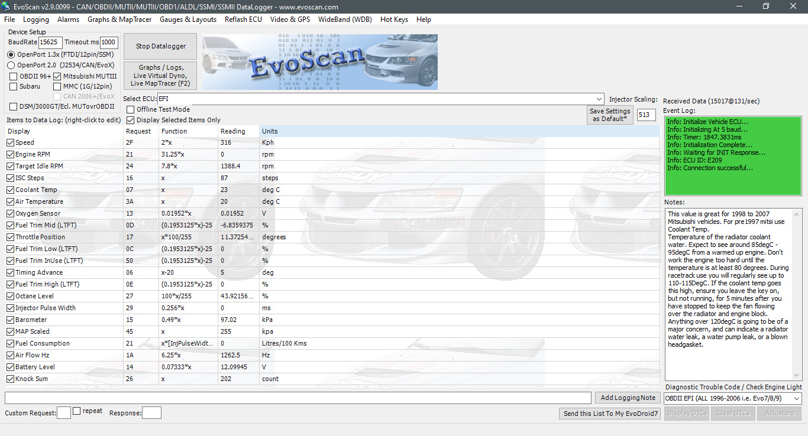Click the Reading column header
Viewport: 808px width, 436px height.
238,131
